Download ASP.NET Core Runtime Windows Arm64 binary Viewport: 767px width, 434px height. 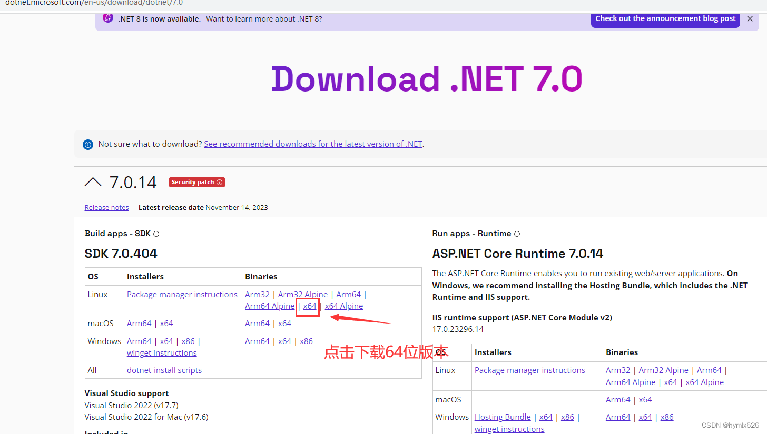click(x=618, y=417)
